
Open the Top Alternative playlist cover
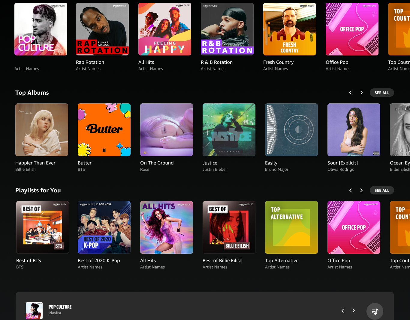coord(291,227)
